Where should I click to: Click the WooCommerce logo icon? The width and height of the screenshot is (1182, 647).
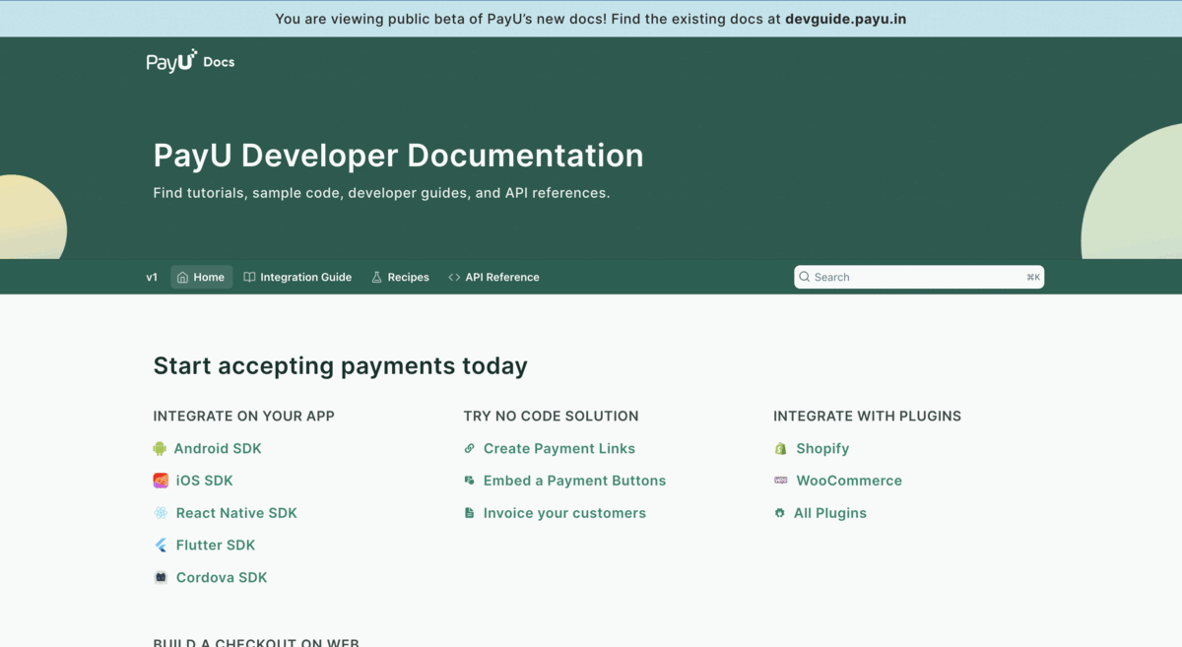780,481
